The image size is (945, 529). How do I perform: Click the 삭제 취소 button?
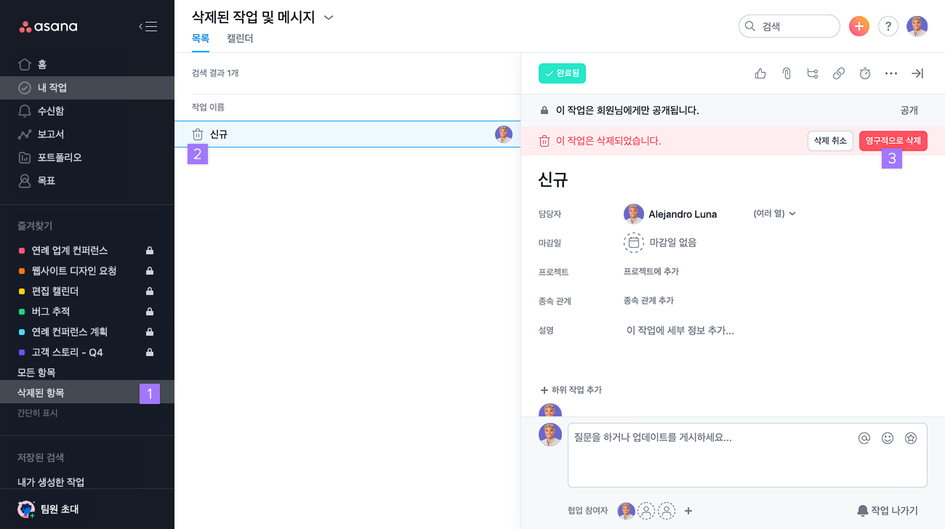[830, 141]
